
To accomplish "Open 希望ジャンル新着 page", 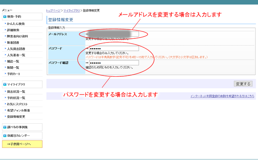I will coord(19,110).
